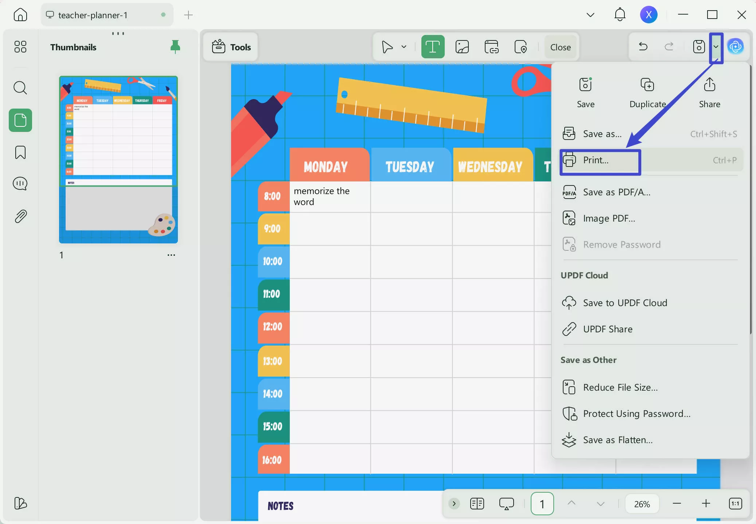Open the Tools panel
Screen dimensions: 756x524
pos(230,46)
